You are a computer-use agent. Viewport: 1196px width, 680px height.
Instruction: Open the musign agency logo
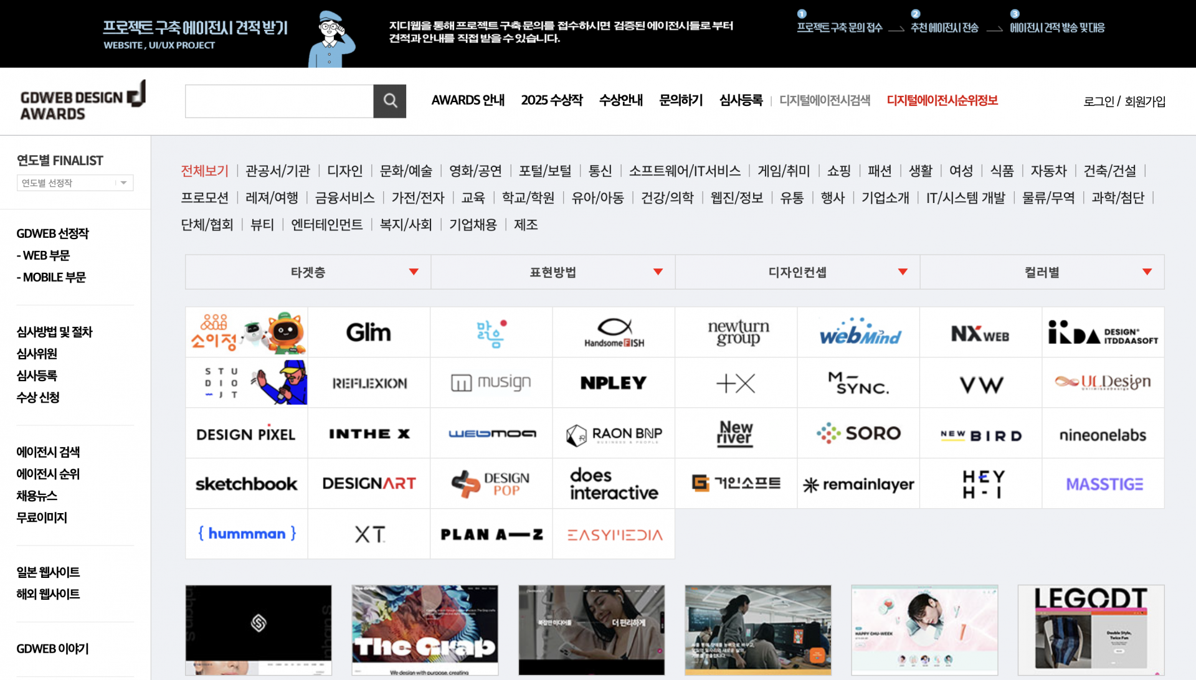click(x=491, y=383)
